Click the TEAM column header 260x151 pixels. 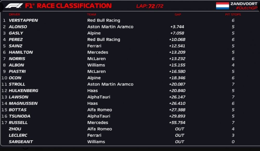pyautogui.click(x=92, y=15)
